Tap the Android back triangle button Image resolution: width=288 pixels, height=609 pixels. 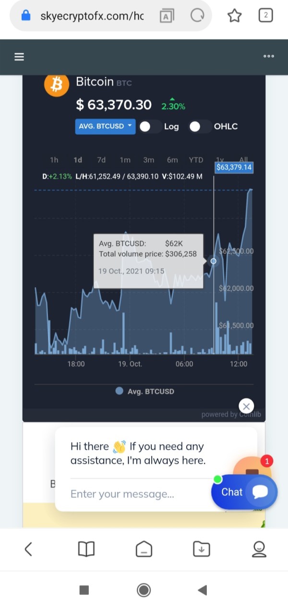point(203,590)
